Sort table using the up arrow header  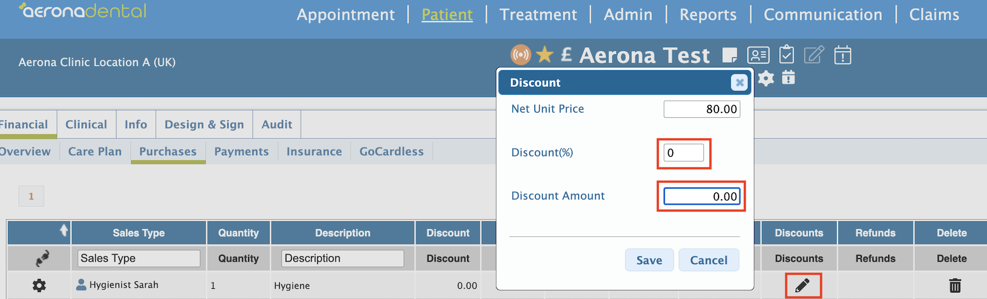click(x=63, y=230)
